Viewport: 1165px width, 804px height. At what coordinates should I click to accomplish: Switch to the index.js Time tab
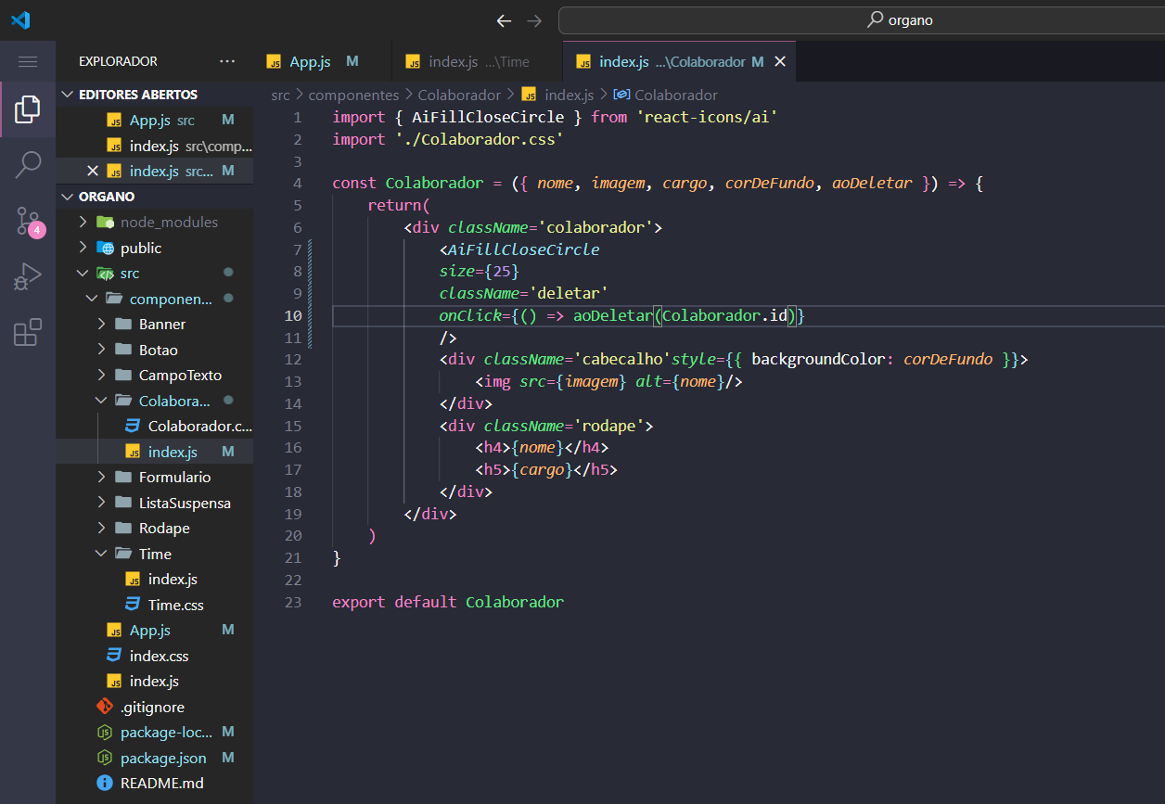pyautogui.click(x=477, y=61)
